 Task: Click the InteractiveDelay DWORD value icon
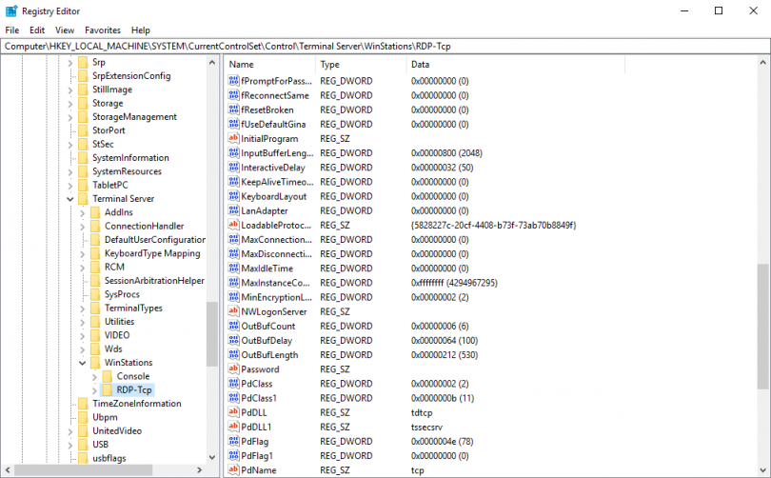233,168
